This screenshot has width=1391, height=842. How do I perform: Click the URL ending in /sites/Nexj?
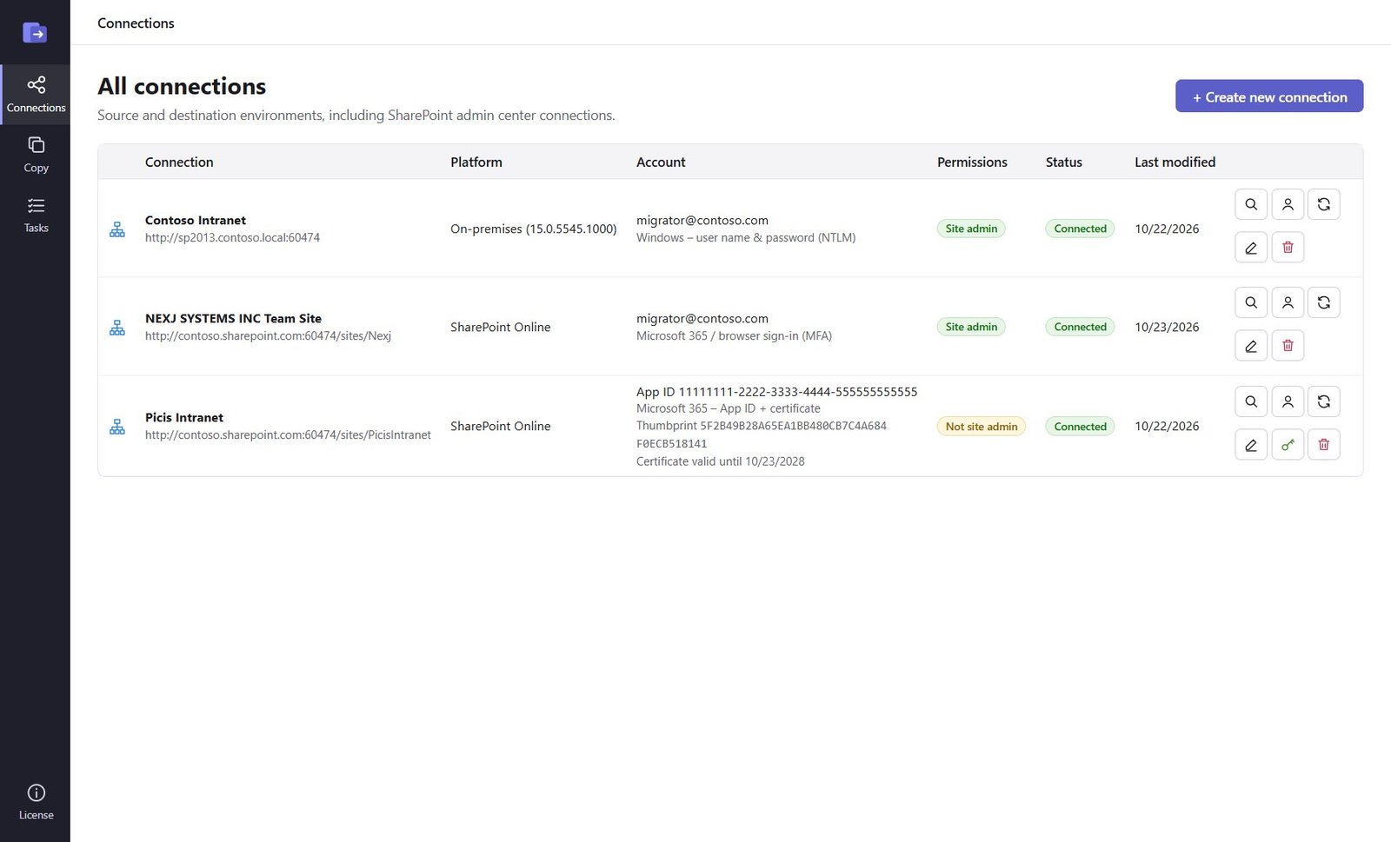pos(268,335)
